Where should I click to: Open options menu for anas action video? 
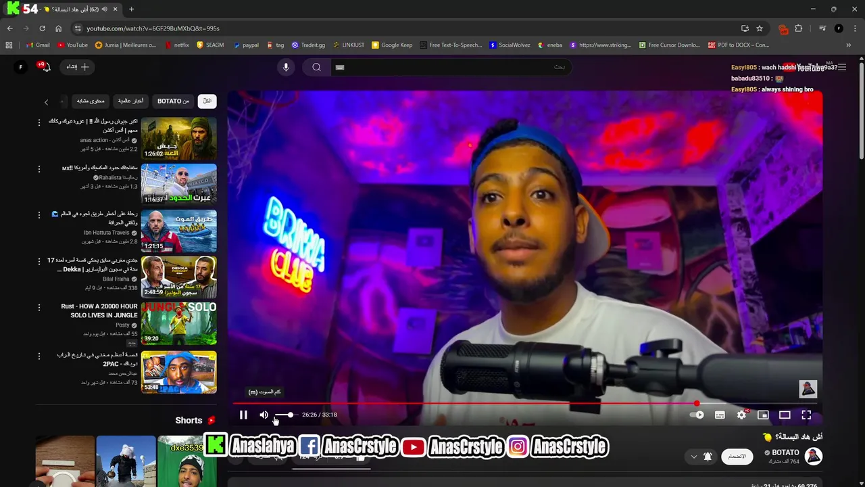click(x=39, y=122)
